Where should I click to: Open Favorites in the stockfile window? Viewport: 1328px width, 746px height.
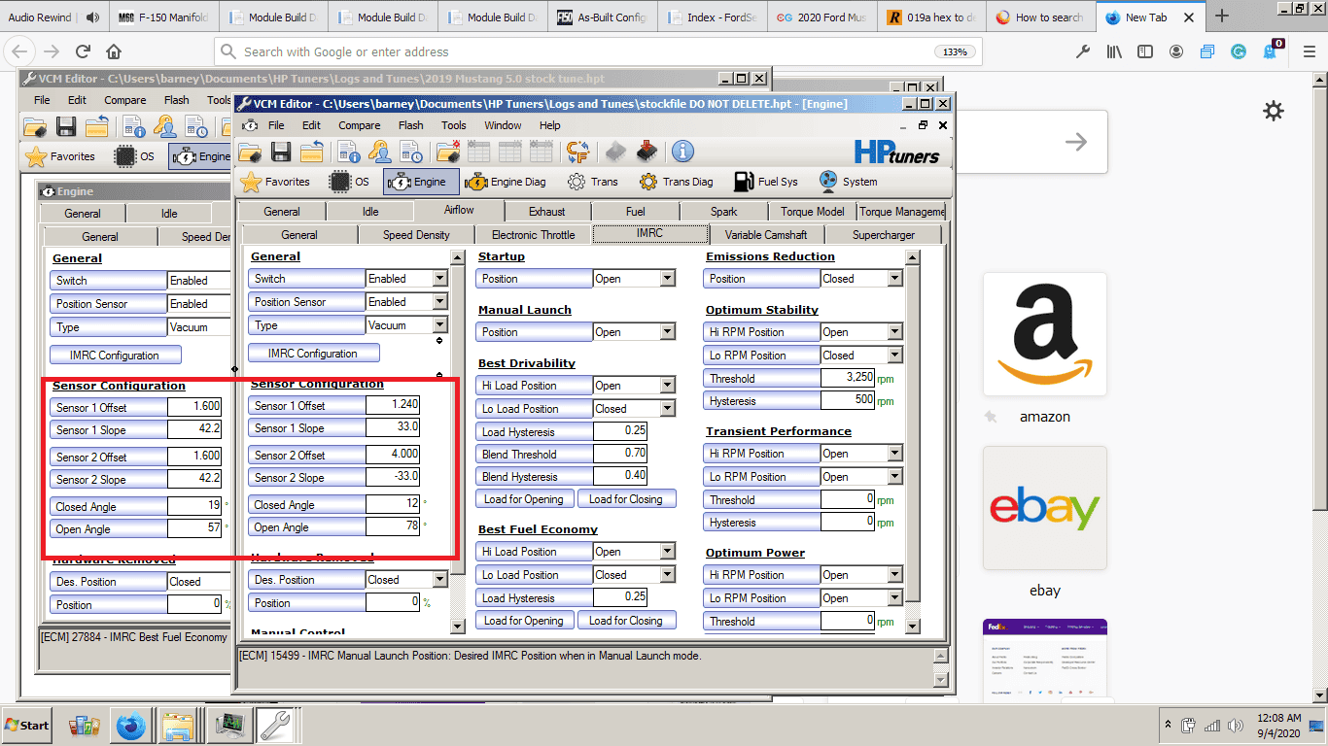[275, 182]
